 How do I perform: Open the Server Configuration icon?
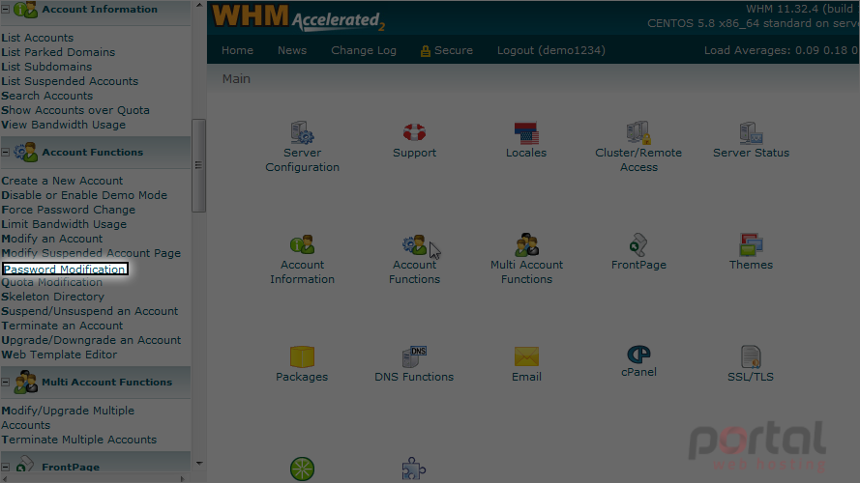click(x=302, y=132)
